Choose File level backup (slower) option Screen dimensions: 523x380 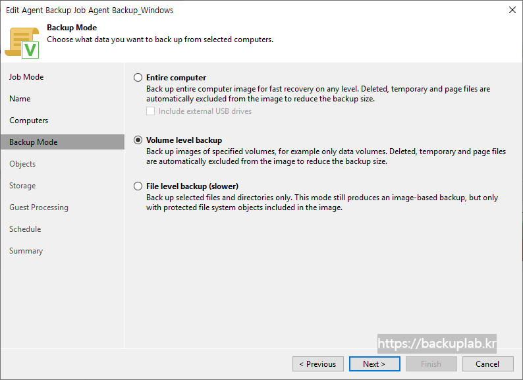[x=138, y=186]
